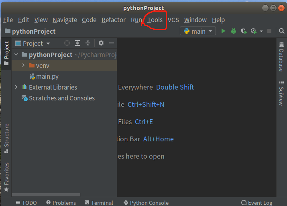
Task: Open the Structure side tab
Action: click(6, 138)
